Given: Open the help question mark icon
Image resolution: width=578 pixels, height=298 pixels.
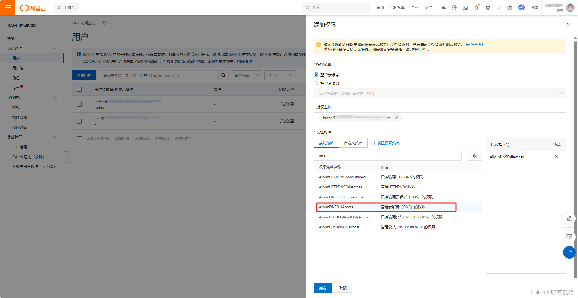Looking at the screenshot, I should (510, 8).
